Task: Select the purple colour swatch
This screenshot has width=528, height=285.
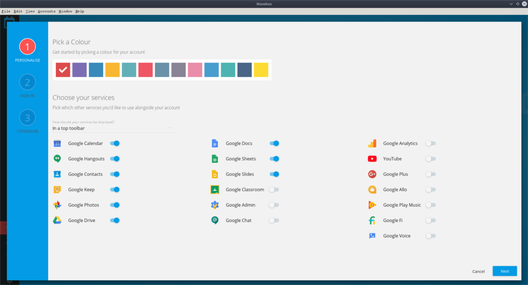Action: pyautogui.click(x=80, y=69)
